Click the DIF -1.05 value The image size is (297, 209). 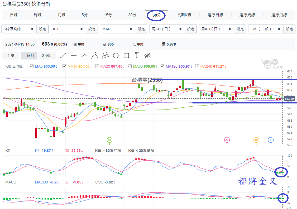pyautogui.click(x=75, y=182)
